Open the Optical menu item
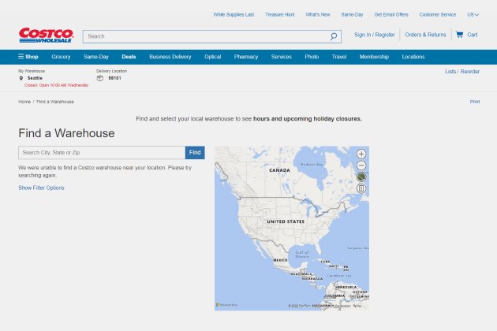This screenshot has width=497, height=331. tap(213, 57)
